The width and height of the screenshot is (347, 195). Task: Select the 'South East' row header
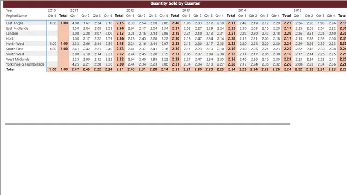tap(14, 49)
